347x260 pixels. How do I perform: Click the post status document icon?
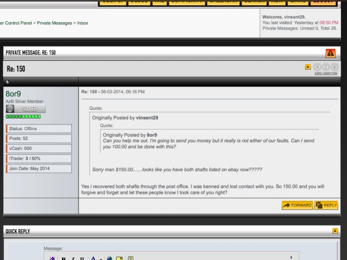(x=7, y=82)
